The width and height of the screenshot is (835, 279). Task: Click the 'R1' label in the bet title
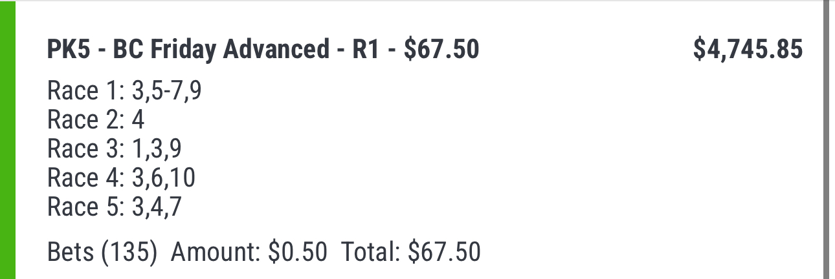tap(365, 50)
